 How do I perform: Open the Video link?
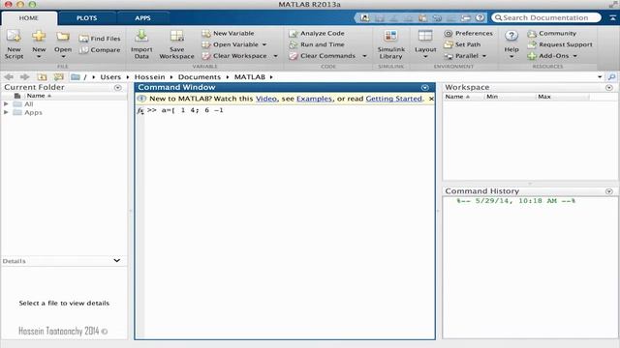266,99
